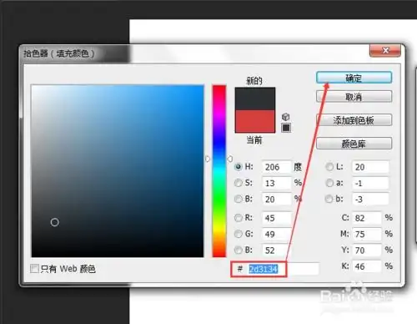Open the 颜色库 color libraries button
The height and width of the screenshot is (324, 417).
point(354,144)
